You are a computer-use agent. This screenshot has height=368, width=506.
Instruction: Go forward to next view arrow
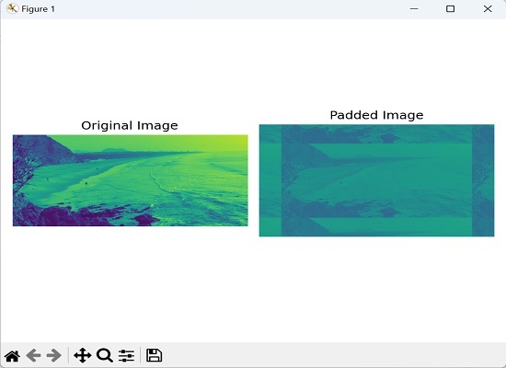point(54,355)
